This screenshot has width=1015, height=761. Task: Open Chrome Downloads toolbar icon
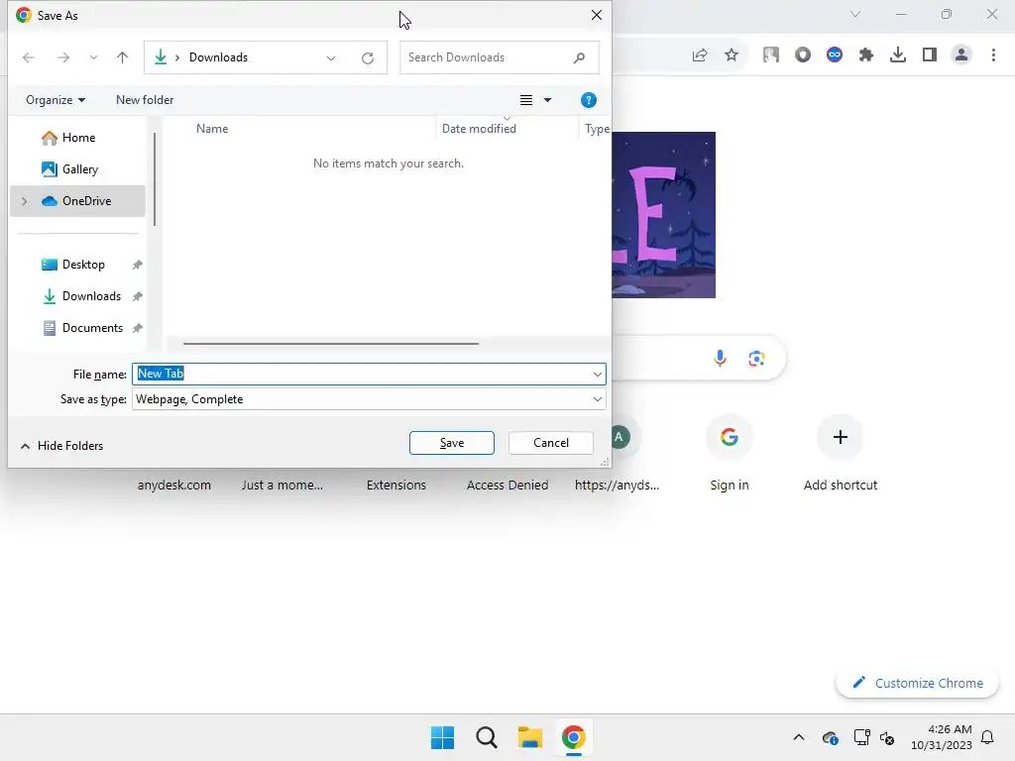[898, 55]
